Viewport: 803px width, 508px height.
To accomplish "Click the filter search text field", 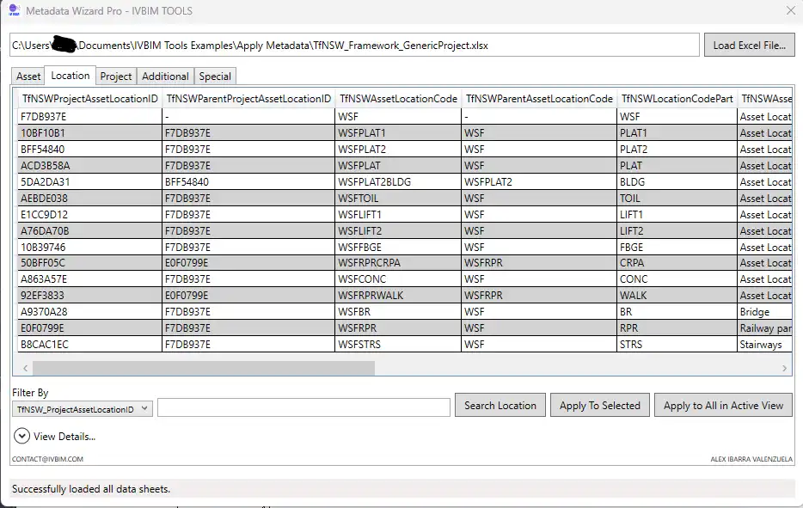I will click(x=303, y=407).
